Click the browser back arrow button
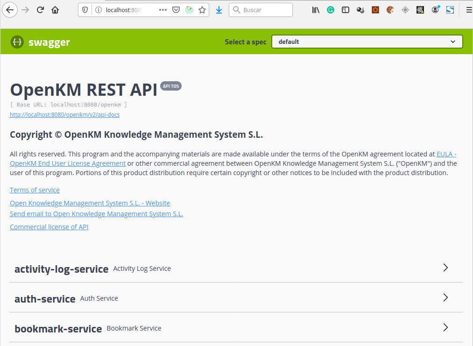This screenshot has width=473, height=346. pyautogui.click(x=10, y=10)
